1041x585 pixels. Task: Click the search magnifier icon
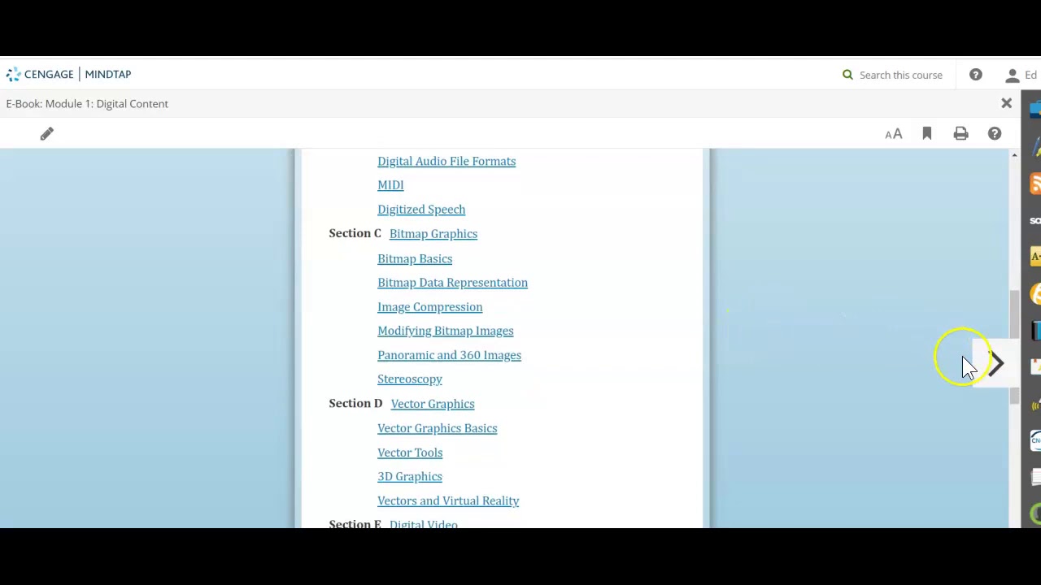[x=847, y=75]
